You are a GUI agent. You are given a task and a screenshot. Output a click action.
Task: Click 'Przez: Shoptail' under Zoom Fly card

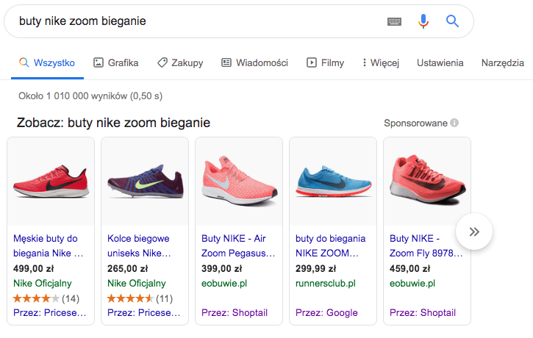(x=423, y=312)
